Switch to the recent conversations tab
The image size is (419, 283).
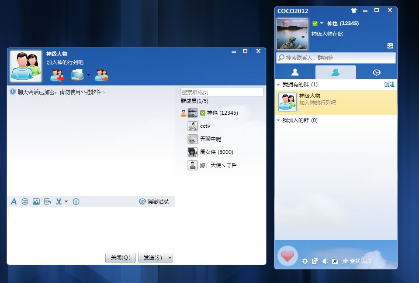(x=376, y=72)
